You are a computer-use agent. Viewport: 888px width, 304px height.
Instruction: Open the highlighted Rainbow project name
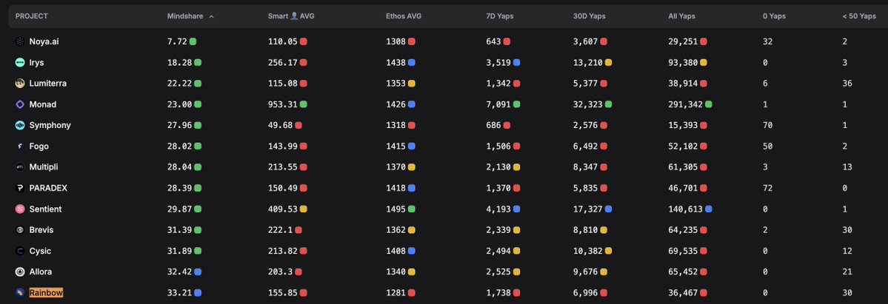coord(46,293)
